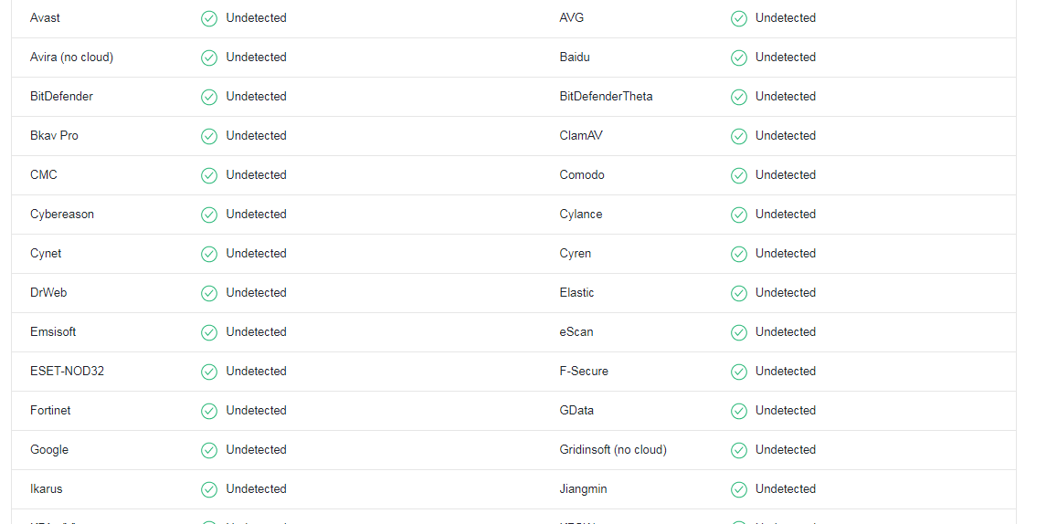Click the check icon in Jiangmin row

(x=738, y=489)
